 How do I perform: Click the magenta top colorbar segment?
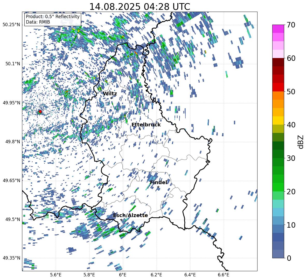coord(278,29)
